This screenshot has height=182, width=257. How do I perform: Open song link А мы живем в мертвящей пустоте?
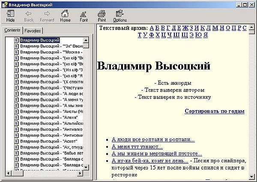pos(157,154)
